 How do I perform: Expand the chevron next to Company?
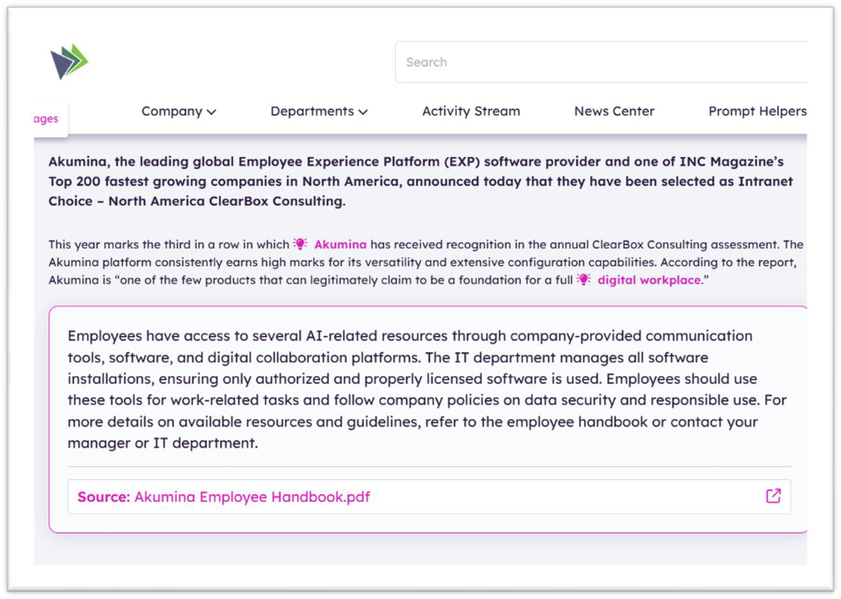point(211,112)
